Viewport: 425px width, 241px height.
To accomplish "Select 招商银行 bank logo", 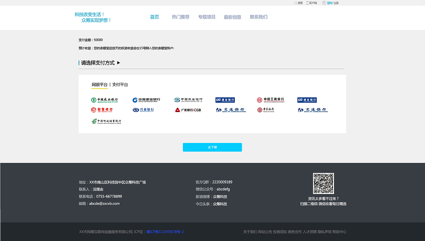I will click(x=102, y=110).
